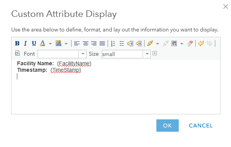Click the {FacilityName} placeholder text

coord(74,64)
